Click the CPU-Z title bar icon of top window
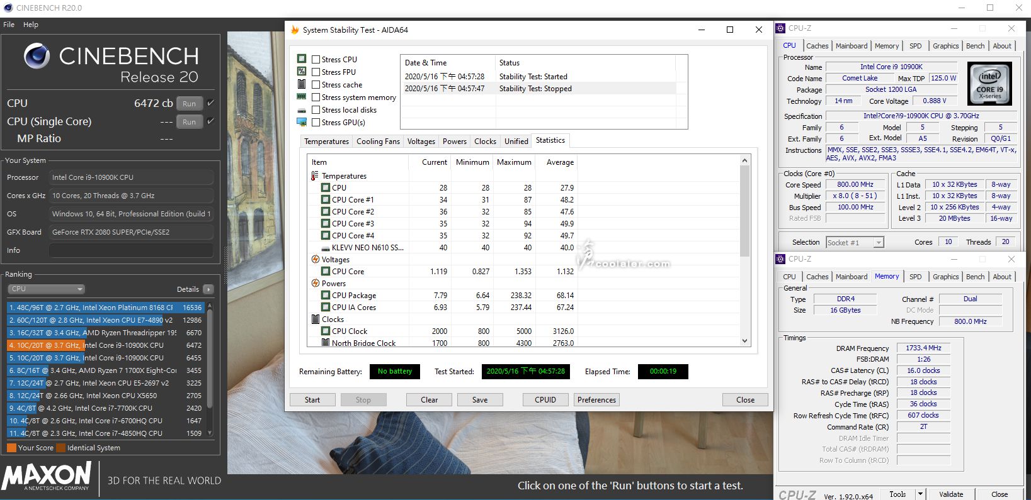Viewport: 1031px width, 500px height. point(780,28)
